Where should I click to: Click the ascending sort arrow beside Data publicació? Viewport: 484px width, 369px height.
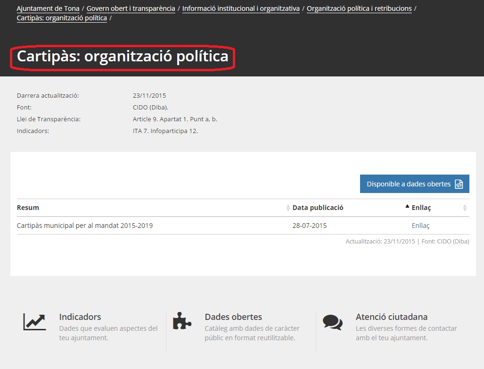tap(407, 206)
